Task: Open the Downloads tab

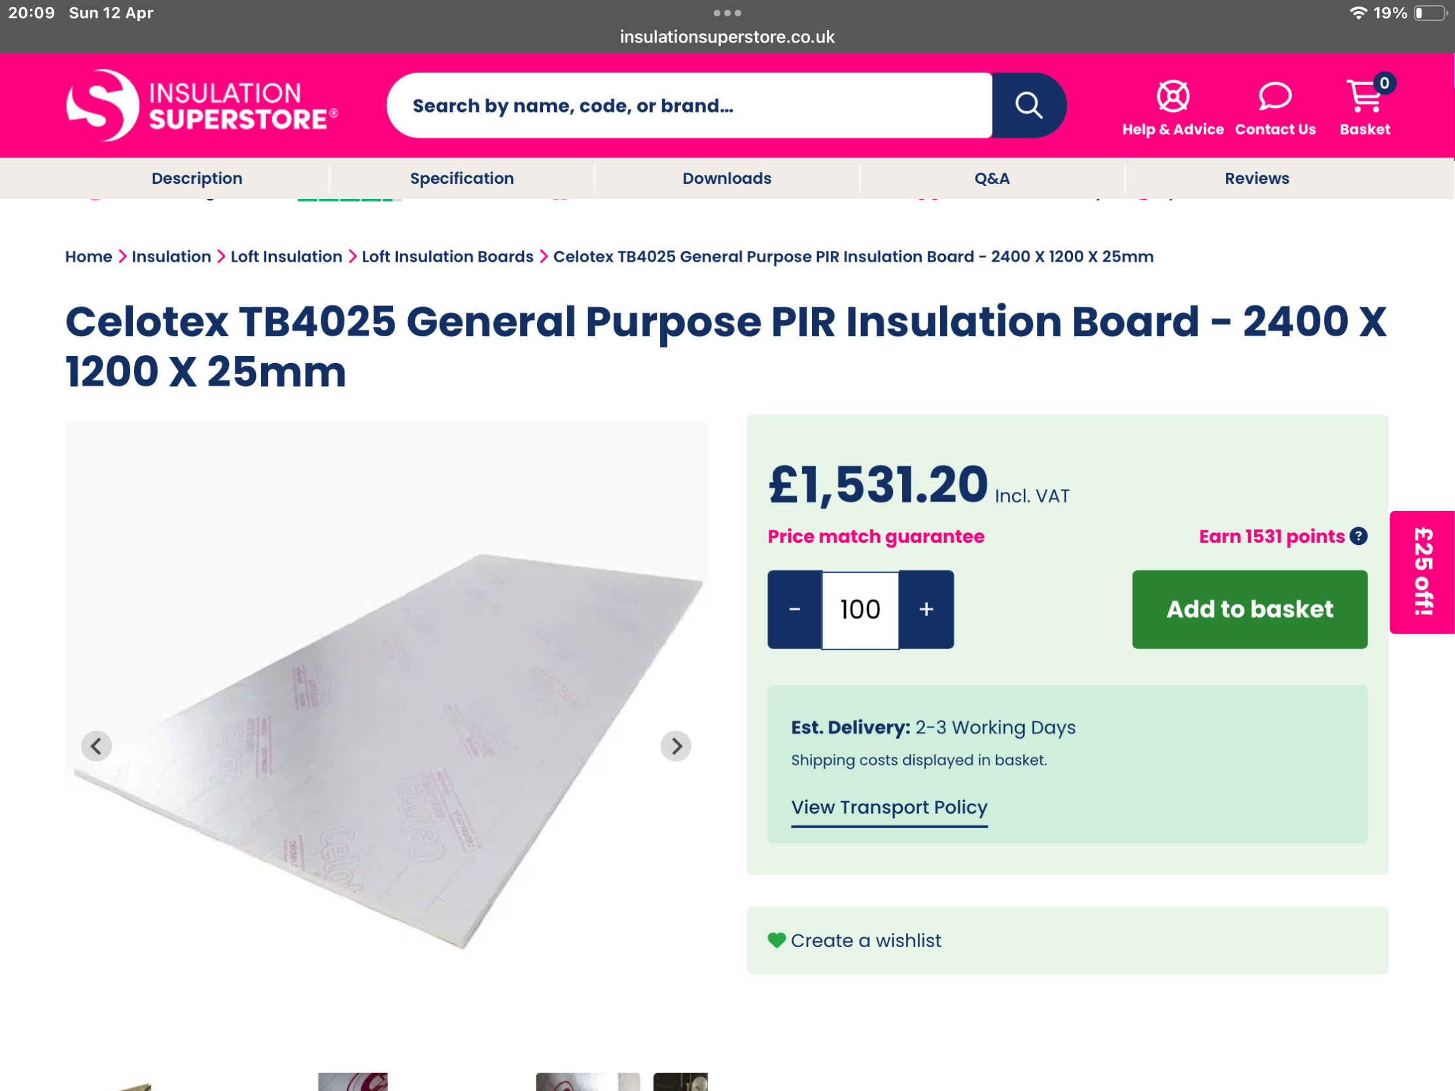Action: (727, 178)
